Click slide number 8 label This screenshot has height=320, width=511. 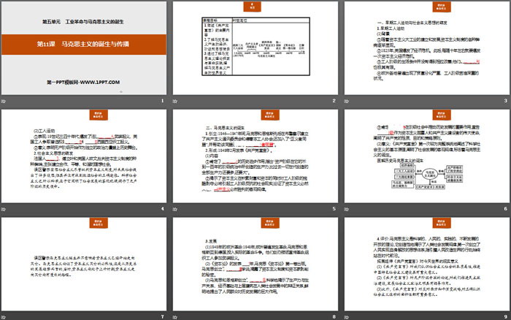click(334, 316)
